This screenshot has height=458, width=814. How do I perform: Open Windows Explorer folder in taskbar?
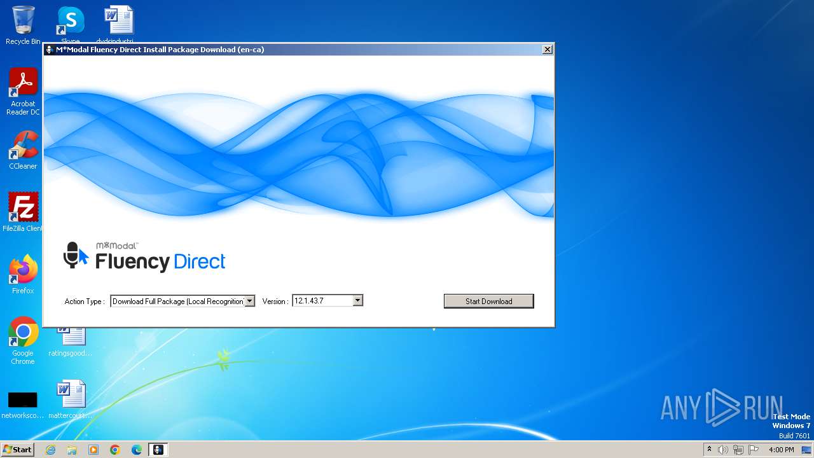click(72, 450)
